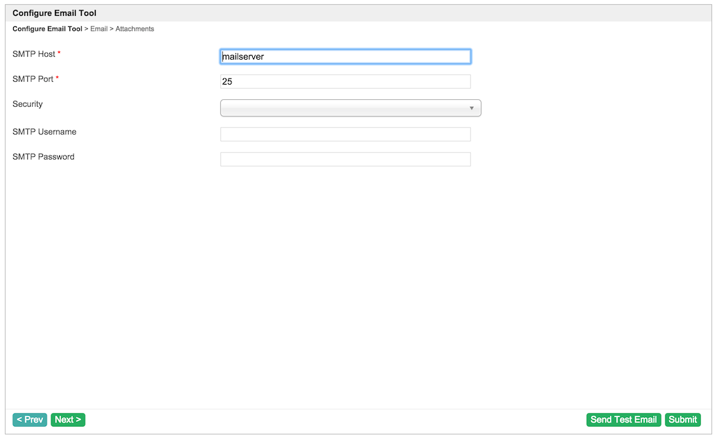Jump to the Email breadcrumb step

(99, 29)
